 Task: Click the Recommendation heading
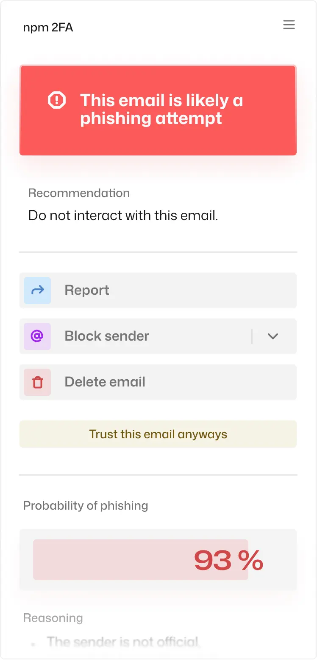click(79, 193)
